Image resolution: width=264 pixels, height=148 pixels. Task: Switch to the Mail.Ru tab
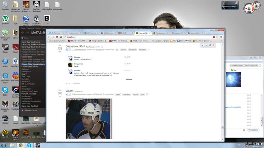tap(109, 33)
